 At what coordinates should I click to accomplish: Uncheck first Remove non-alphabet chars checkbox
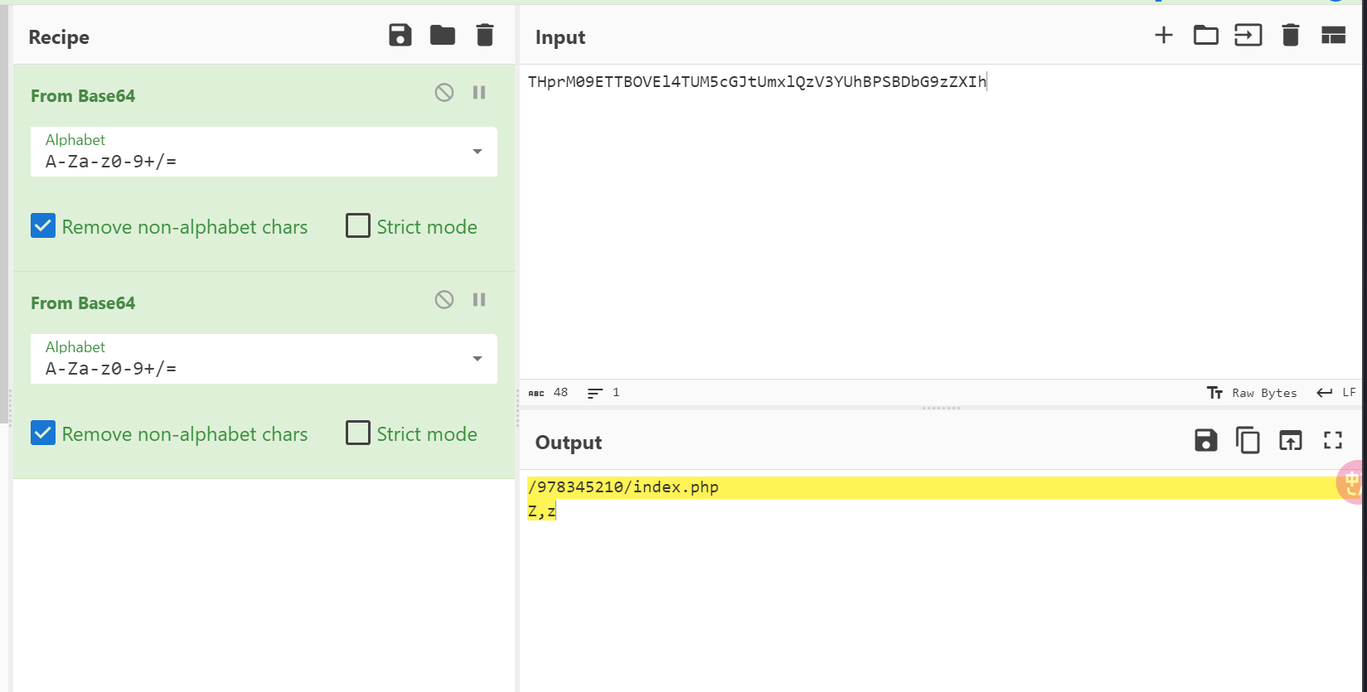[43, 226]
